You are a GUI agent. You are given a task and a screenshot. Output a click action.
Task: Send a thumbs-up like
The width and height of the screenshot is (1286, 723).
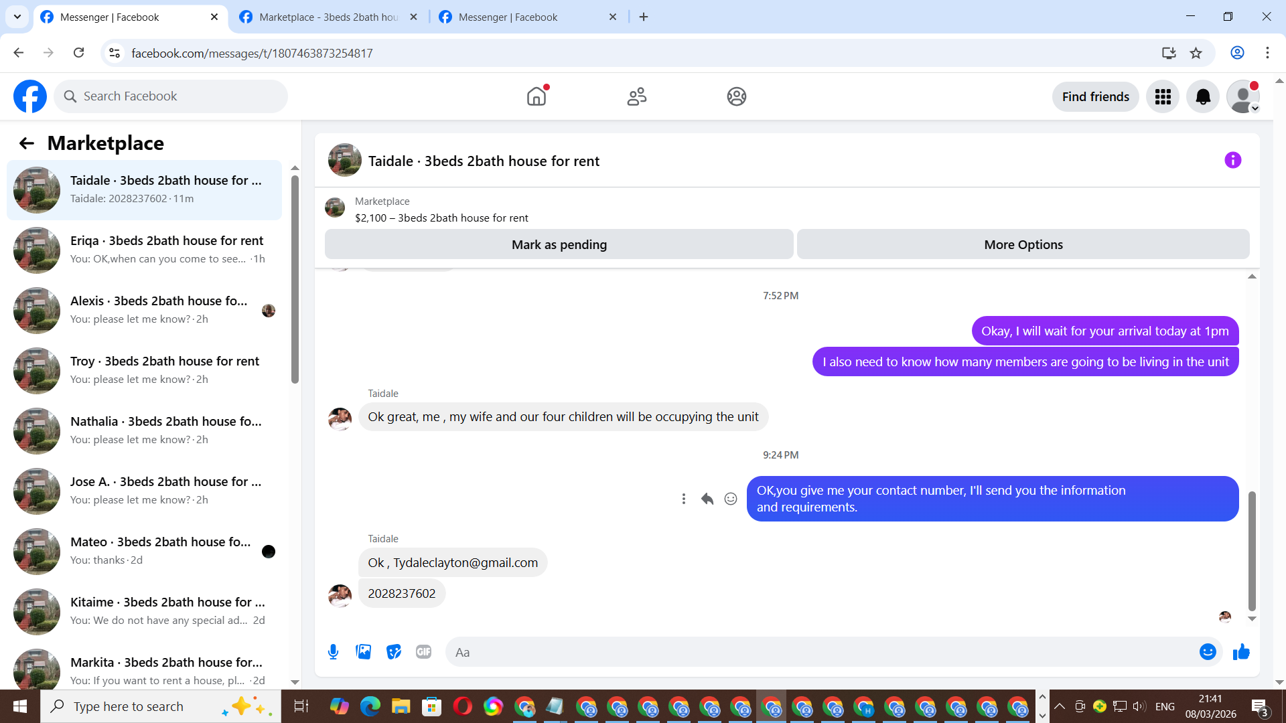pyautogui.click(x=1241, y=652)
